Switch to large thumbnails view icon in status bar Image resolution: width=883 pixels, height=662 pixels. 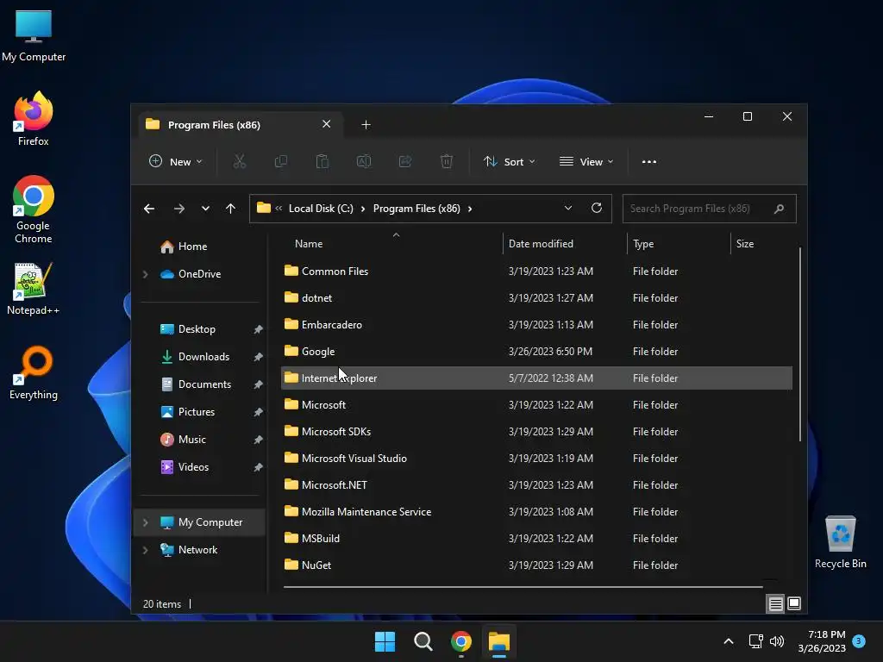click(x=794, y=603)
